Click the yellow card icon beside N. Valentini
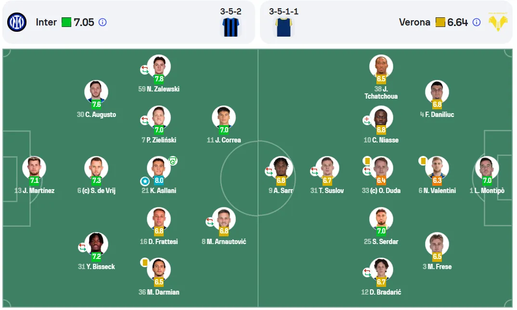The height and width of the screenshot is (310, 517). 423,161
